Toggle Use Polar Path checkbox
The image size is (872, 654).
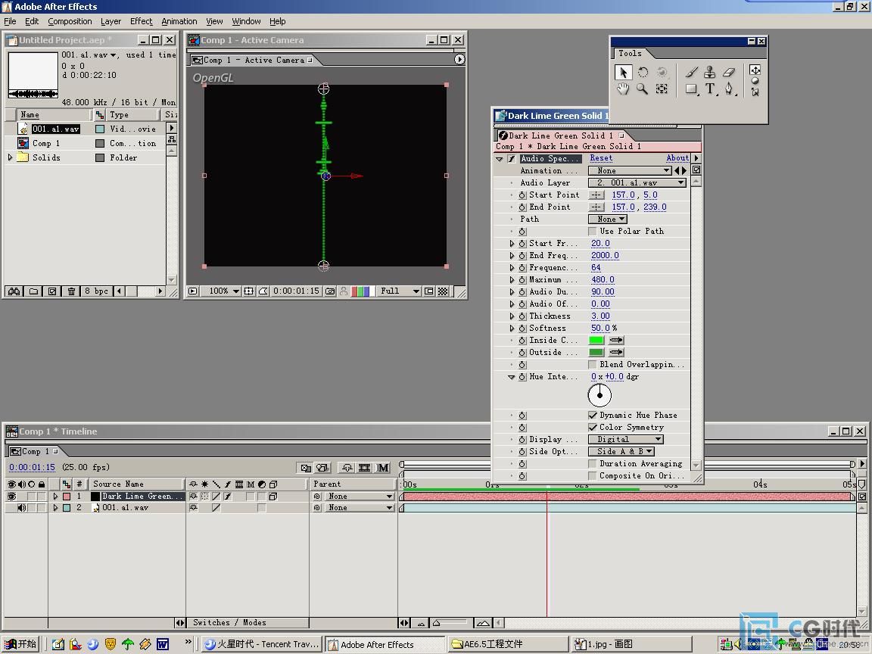pos(592,231)
